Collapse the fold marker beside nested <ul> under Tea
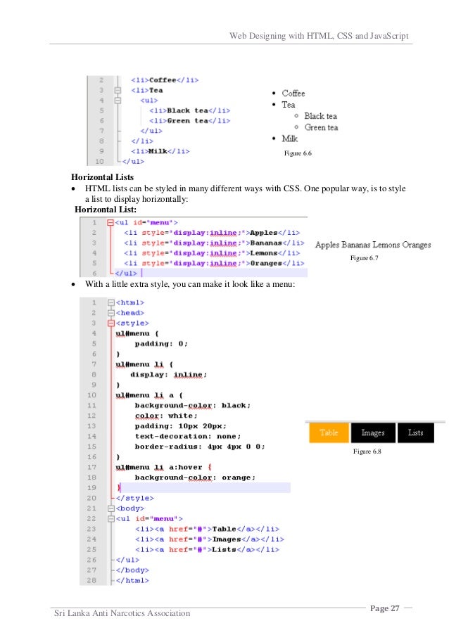The height and width of the screenshot is (635, 449). click(x=118, y=101)
